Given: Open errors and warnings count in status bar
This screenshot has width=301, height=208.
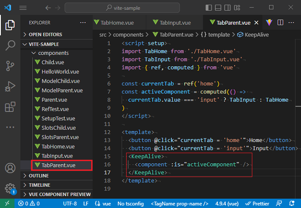Looking at the screenshot, I should [29, 204].
